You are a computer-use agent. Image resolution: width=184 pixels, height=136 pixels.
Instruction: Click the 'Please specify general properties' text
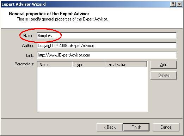pos(62,19)
